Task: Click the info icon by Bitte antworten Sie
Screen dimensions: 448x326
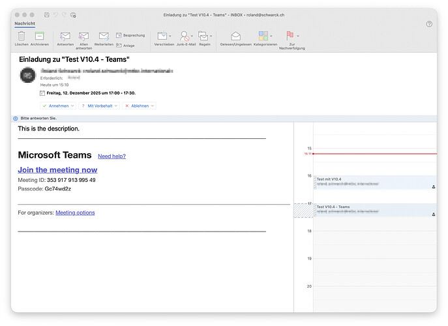Action: click(16, 118)
